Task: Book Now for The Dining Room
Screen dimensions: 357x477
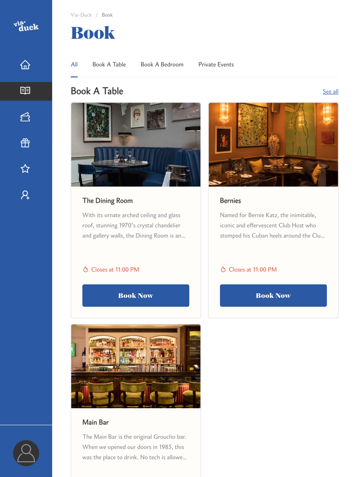Action: tap(136, 295)
